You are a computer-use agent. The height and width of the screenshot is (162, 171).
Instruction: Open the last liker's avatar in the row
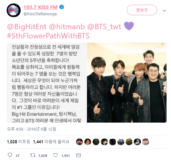tap(146, 142)
